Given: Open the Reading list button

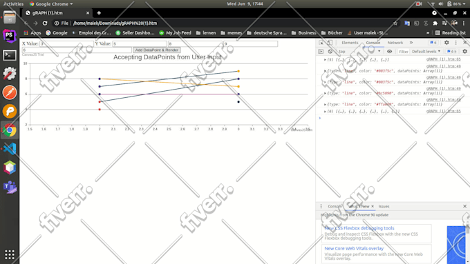Looking at the screenshot, I should [451, 33].
